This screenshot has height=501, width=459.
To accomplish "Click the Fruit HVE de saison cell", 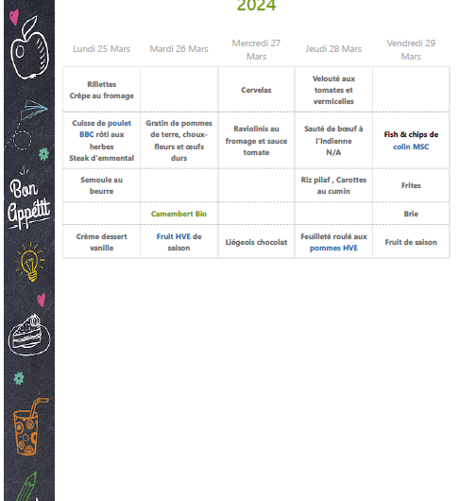I will click(x=178, y=242).
